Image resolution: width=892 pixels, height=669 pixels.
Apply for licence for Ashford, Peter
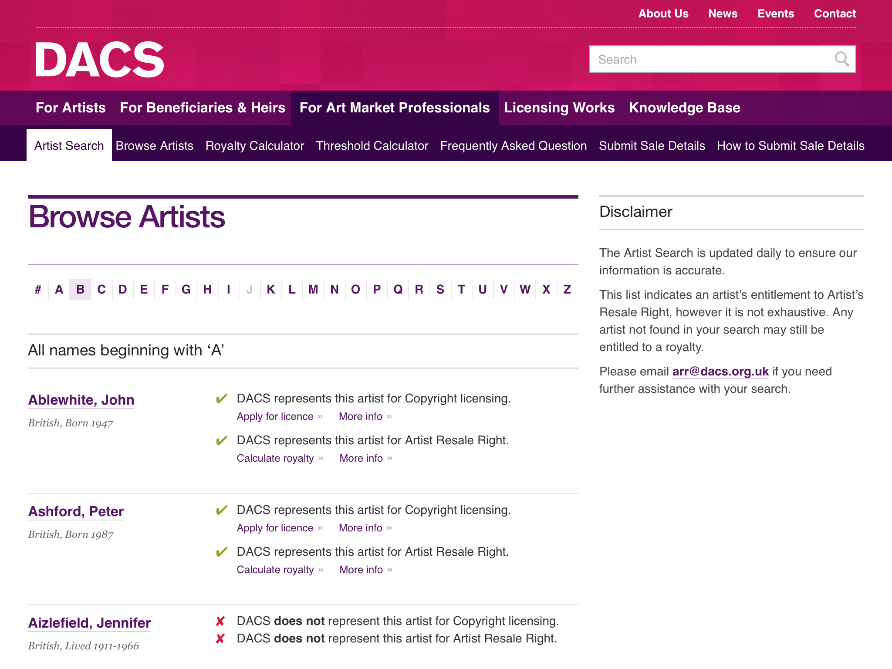tap(280, 528)
